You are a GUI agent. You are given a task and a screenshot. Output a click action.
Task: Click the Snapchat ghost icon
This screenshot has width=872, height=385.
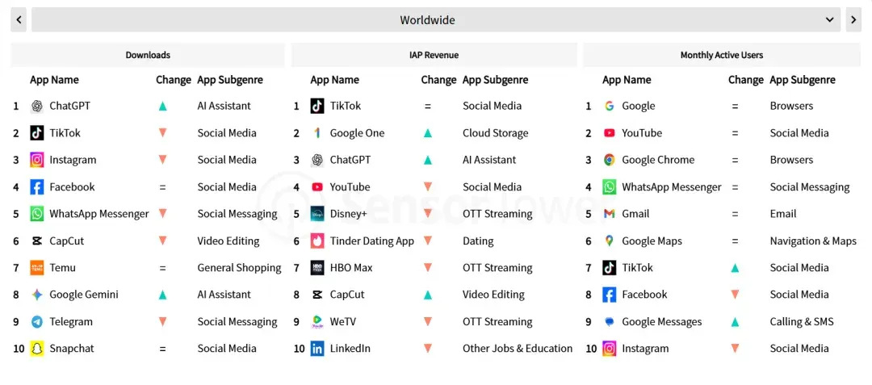[36, 349]
